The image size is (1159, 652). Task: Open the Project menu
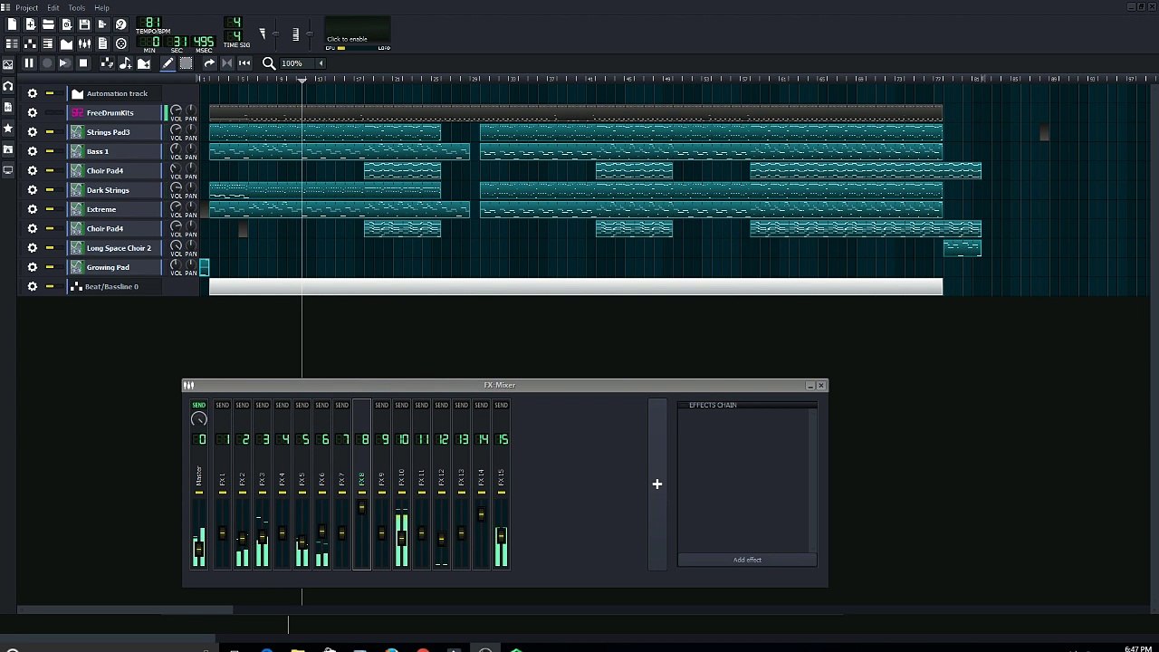click(26, 8)
